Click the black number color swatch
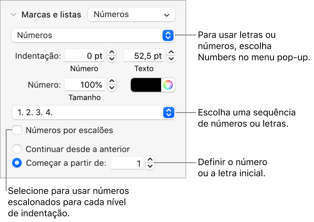Image resolution: width=314 pixels, height=222 pixels. click(146, 85)
